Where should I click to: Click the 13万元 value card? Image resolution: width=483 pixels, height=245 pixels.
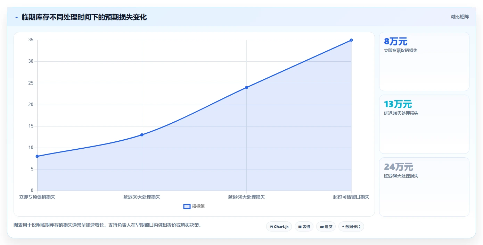tap(424, 124)
